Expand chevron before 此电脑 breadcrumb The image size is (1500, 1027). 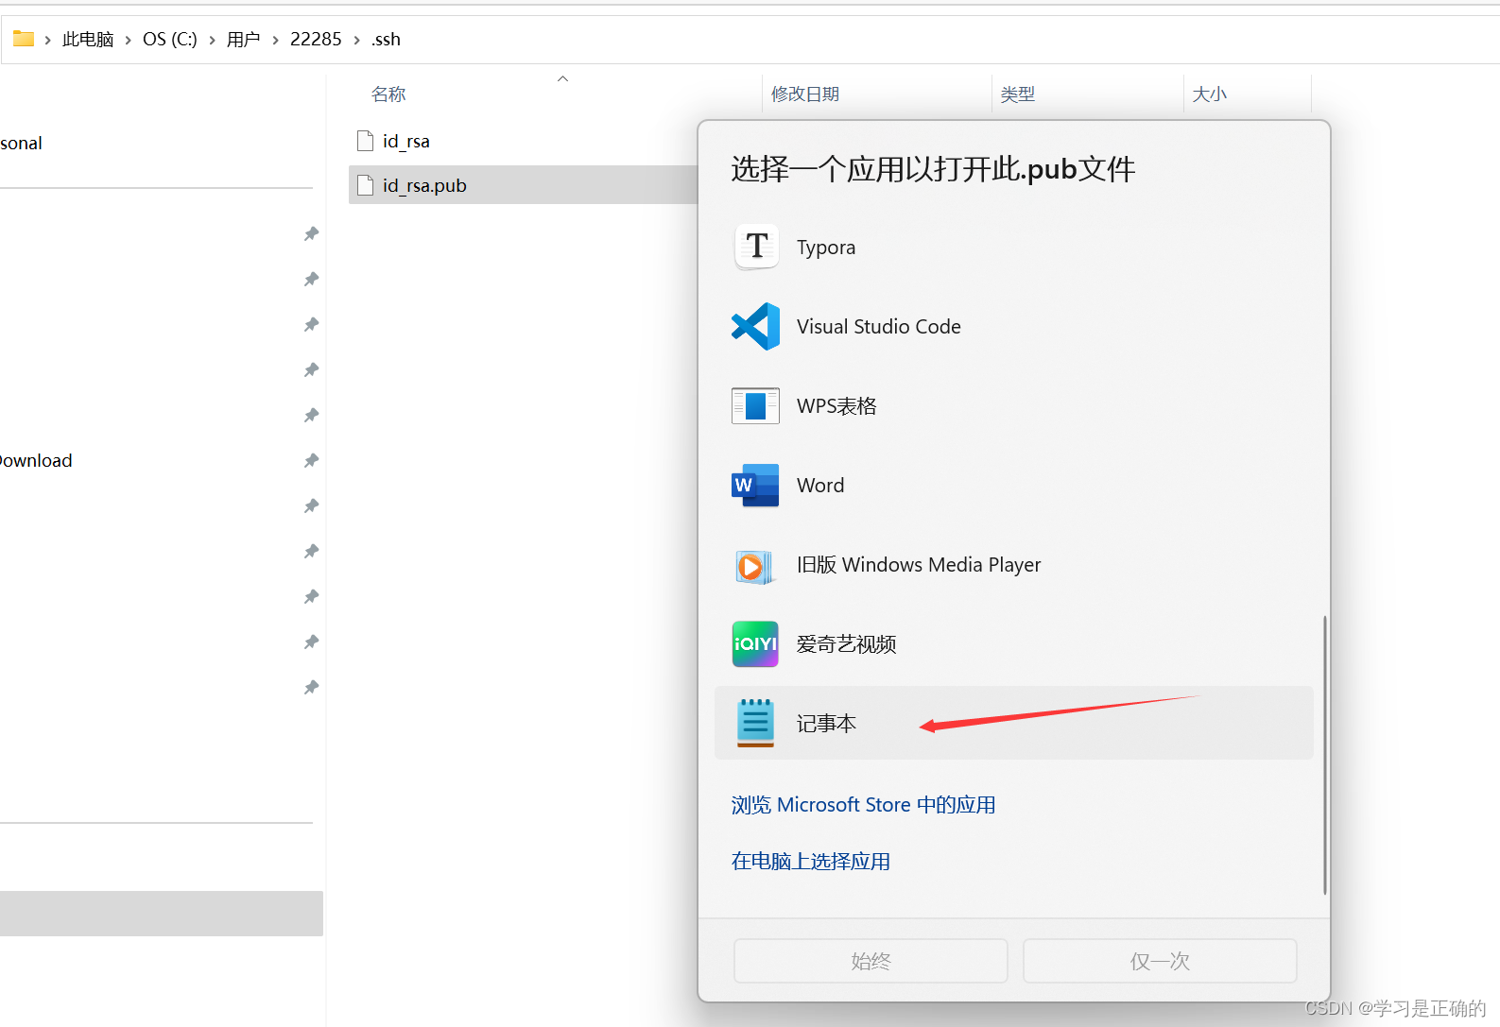click(47, 40)
